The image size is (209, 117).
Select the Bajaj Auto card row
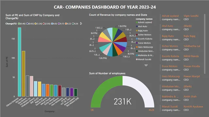(x=181, y=38)
